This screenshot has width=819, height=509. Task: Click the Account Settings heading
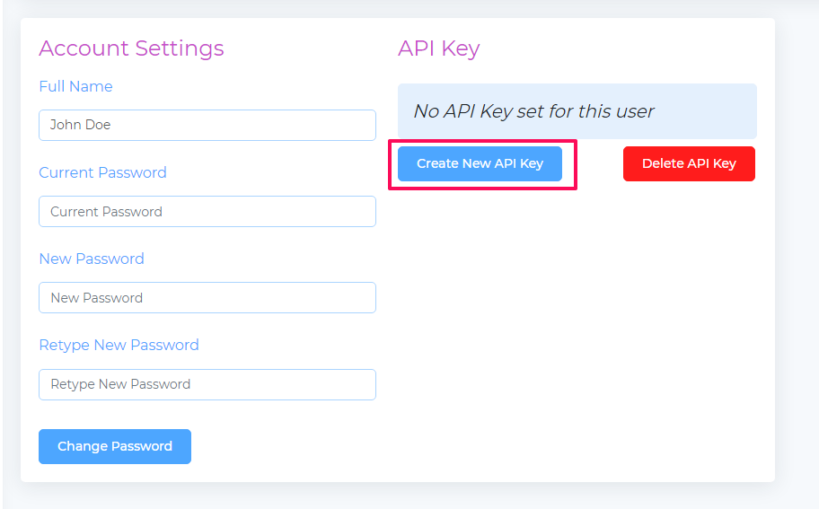tap(132, 48)
